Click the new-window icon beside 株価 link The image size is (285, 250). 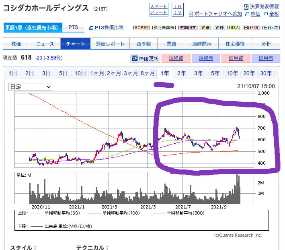(x=247, y=14)
